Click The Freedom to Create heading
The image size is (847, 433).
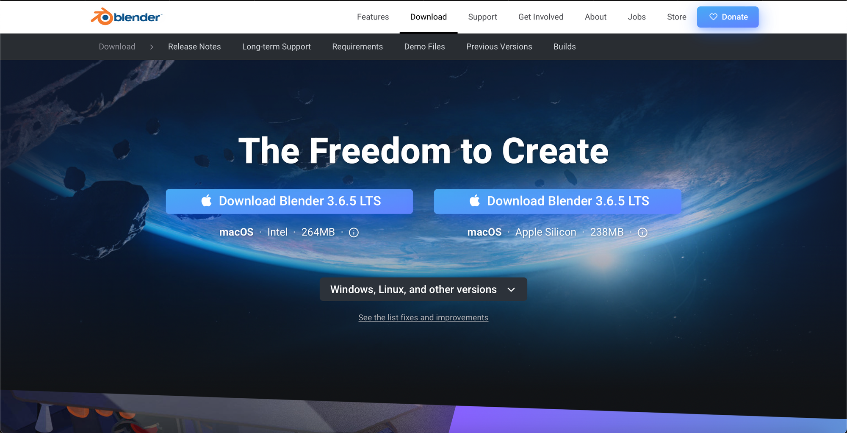(423, 151)
